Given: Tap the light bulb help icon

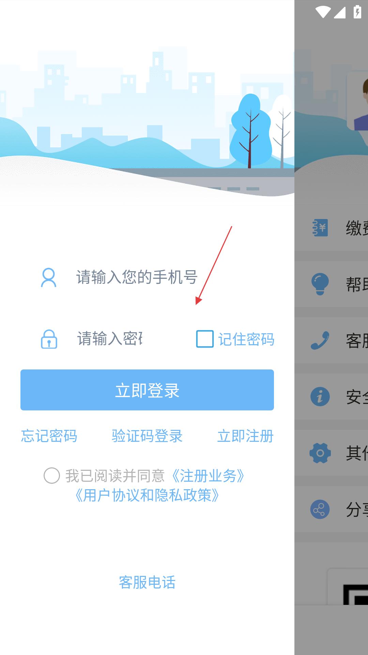Looking at the screenshot, I should point(320,284).
